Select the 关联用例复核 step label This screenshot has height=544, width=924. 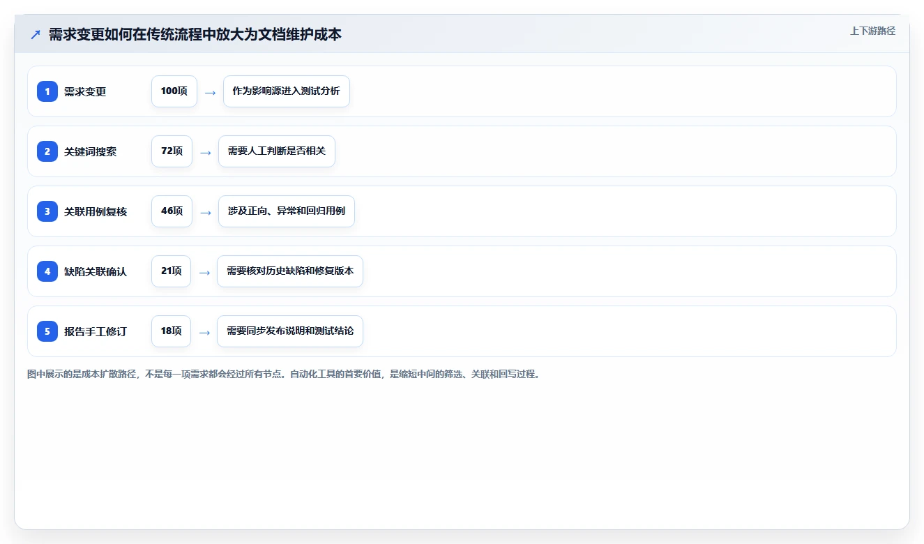coord(96,211)
